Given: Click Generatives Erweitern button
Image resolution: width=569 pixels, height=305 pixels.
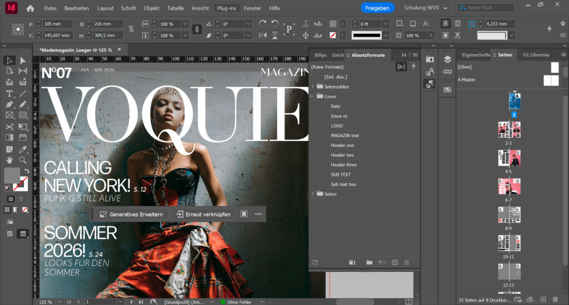Looking at the screenshot, I should pyautogui.click(x=132, y=214).
